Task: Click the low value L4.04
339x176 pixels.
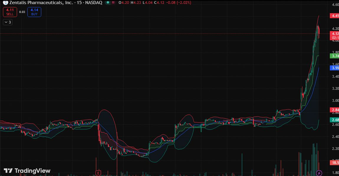Action: coord(147,3)
